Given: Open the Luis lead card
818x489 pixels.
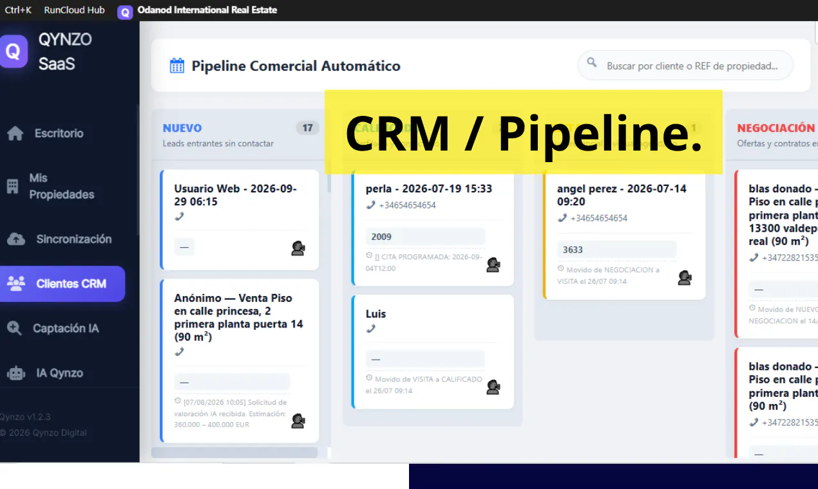Looking at the screenshot, I should point(433,351).
